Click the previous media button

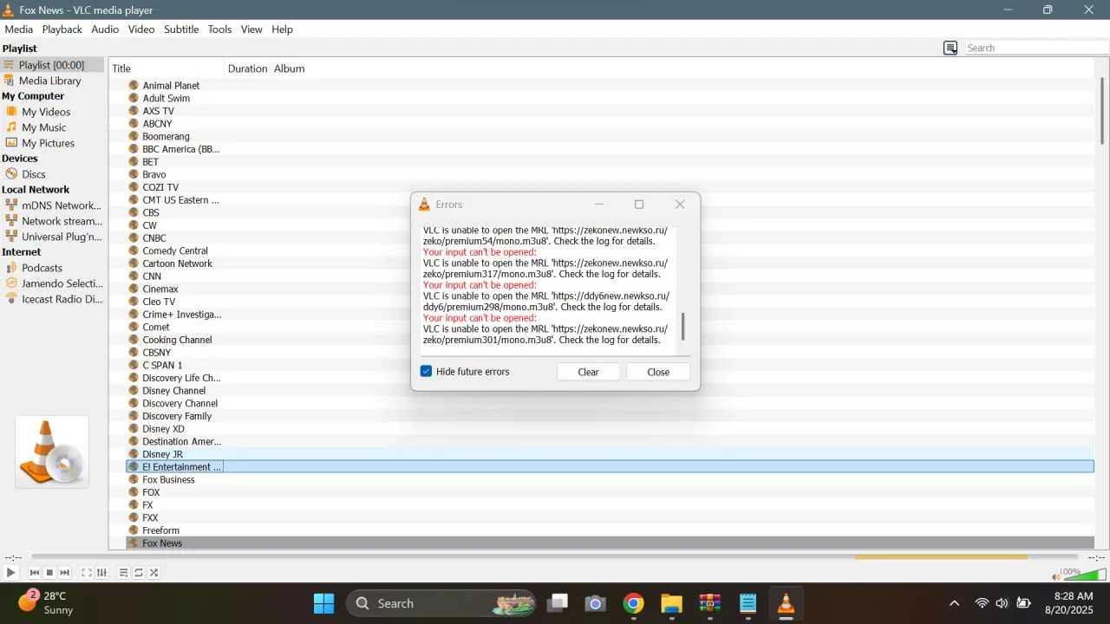click(35, 573)
